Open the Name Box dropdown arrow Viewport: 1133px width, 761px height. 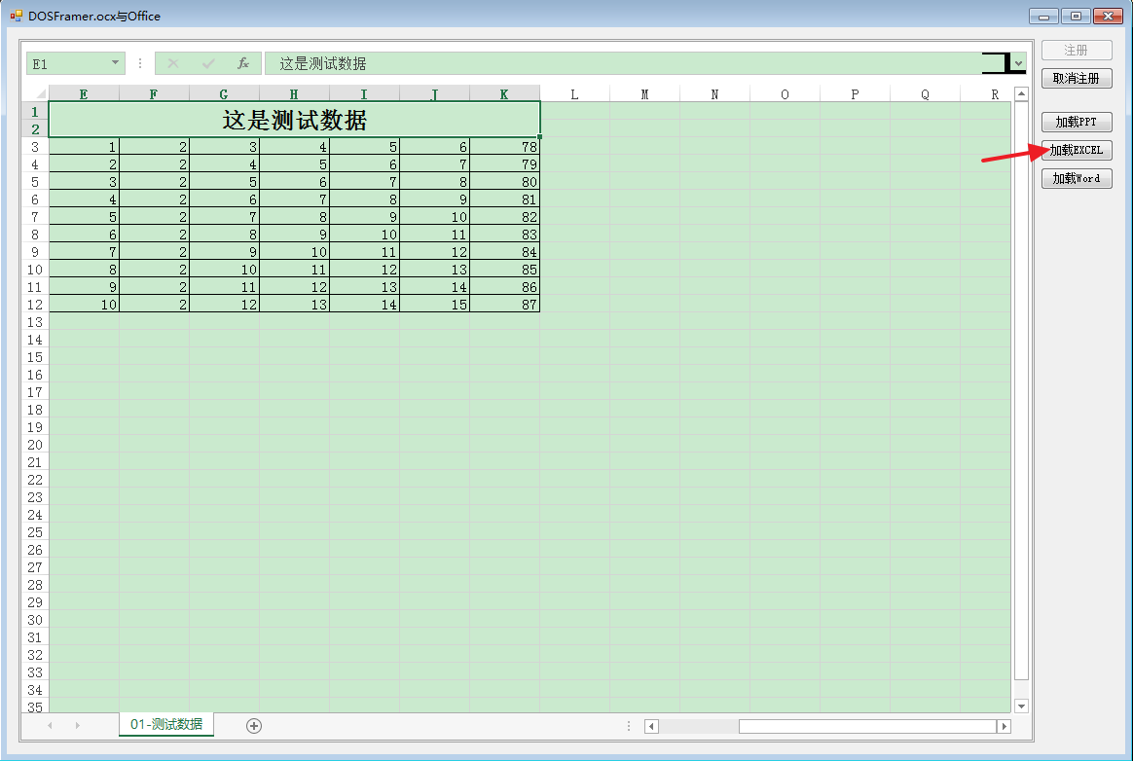coord(114,62)
